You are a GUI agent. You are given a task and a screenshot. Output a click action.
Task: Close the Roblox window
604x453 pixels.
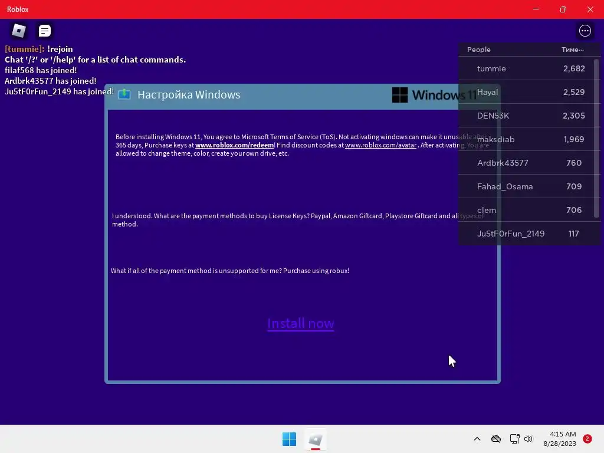pyautogui.click(x=590, y=9)
